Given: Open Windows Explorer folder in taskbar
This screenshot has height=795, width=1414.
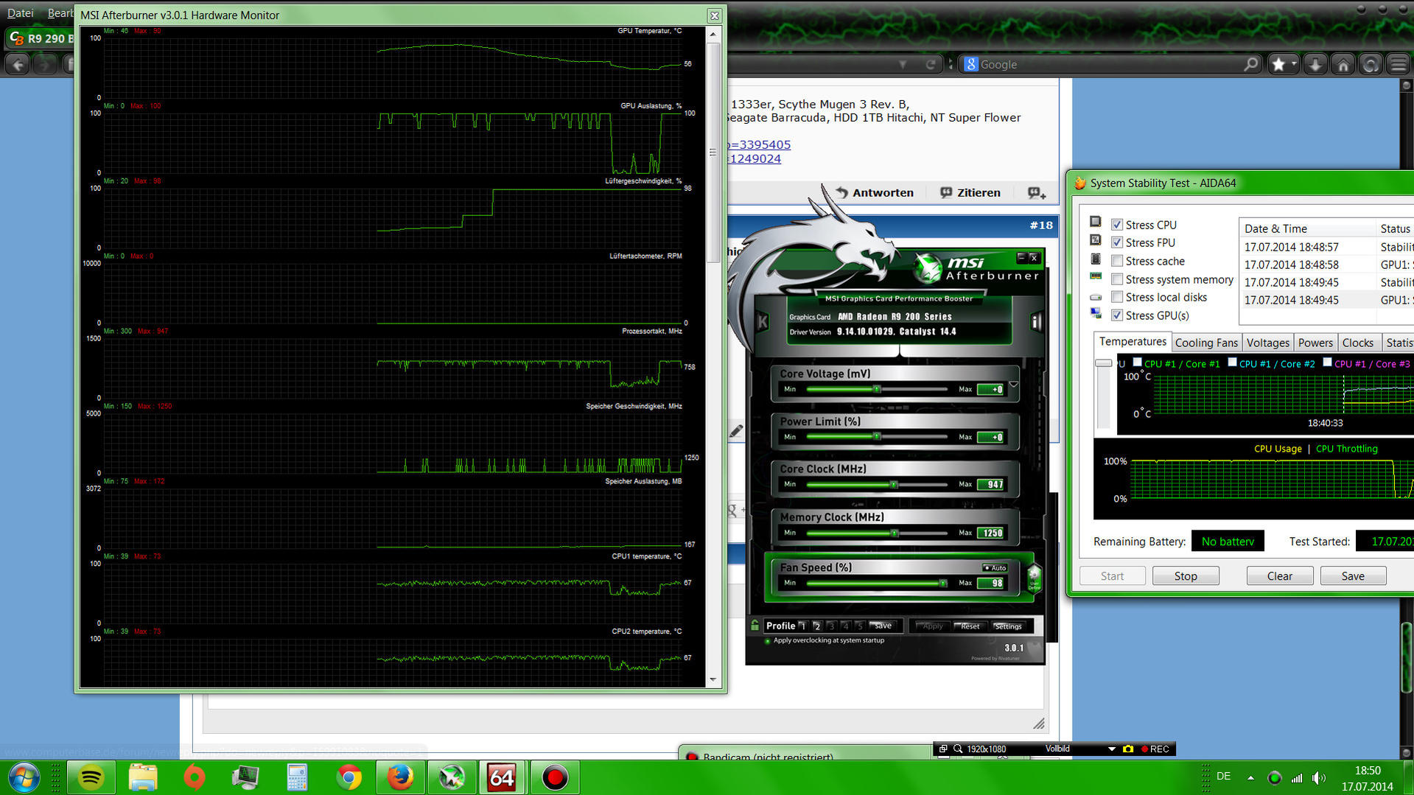Looking at the screenshot, I should (x=143, y=778).
